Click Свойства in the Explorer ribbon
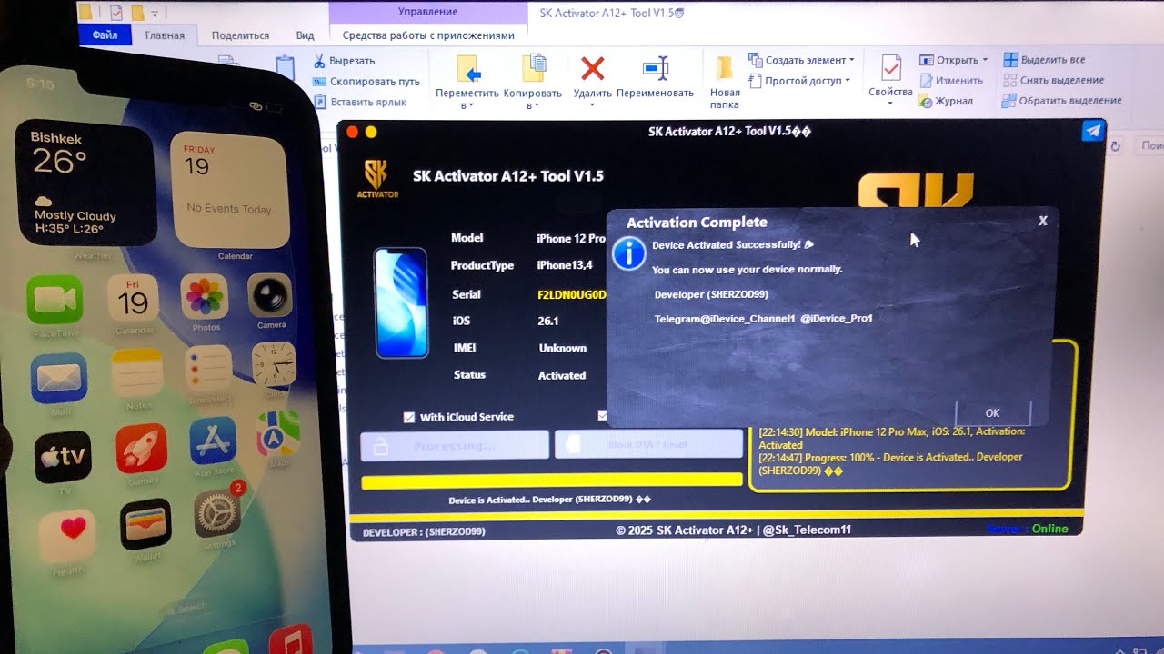This screenshot has height=654, width=1164. pos(890,79)
